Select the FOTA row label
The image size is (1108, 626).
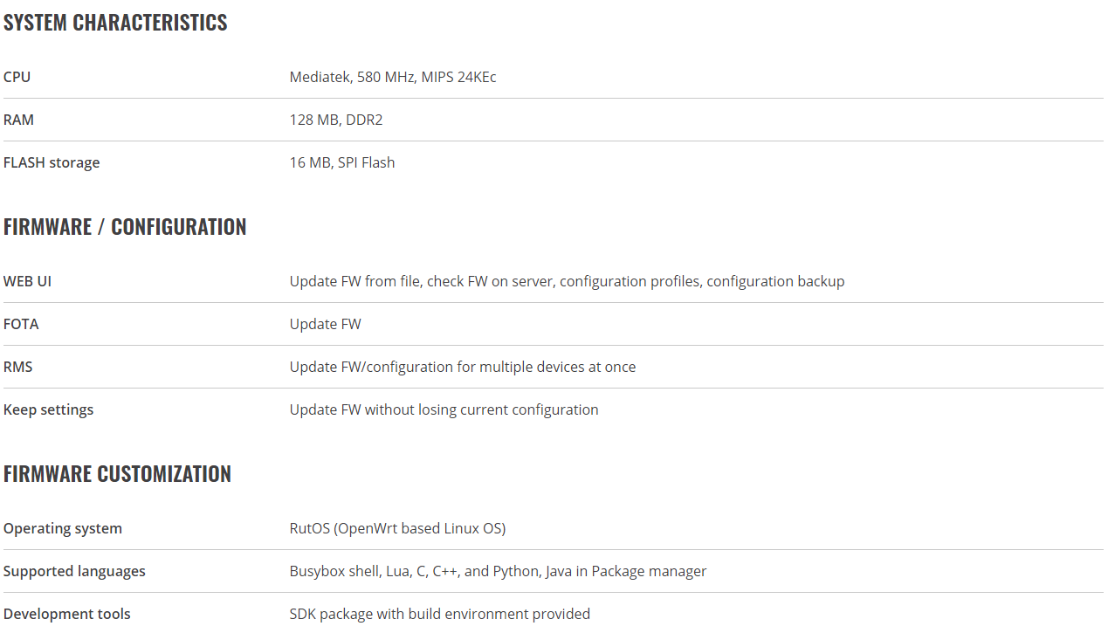click(x=21, y=324)
